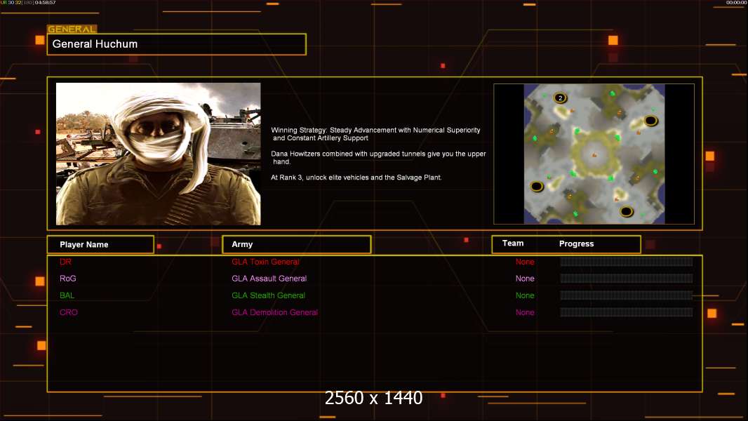Image resolution: width=748 pixels, height=421 pixels.
Task: Choose the lowest empty start position on minimap
Action: coord(627,211)
